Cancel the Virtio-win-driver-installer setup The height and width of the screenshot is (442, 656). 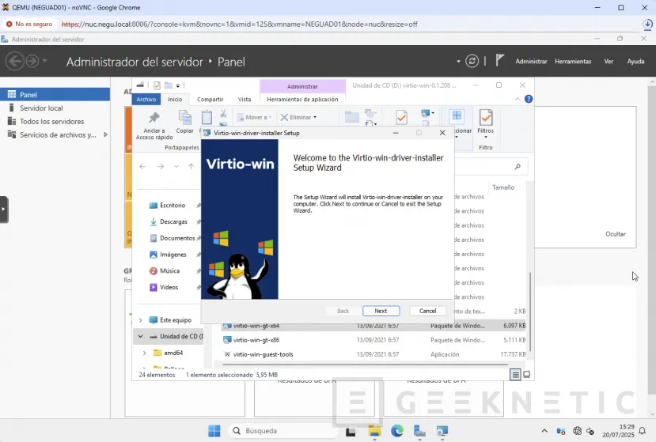(427, 311)
